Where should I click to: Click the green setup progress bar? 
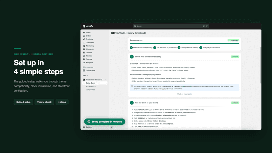(x=184, y=44)
